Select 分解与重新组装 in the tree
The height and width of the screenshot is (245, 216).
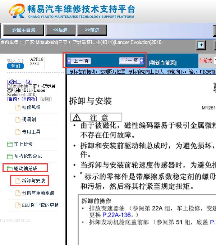[38, 193]
